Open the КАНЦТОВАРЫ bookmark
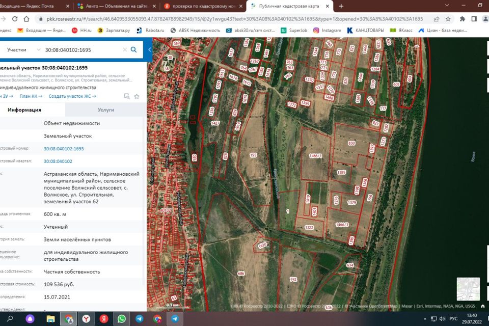Image resolution: width=489 pixels, height=326 pixels. point(366,30)
